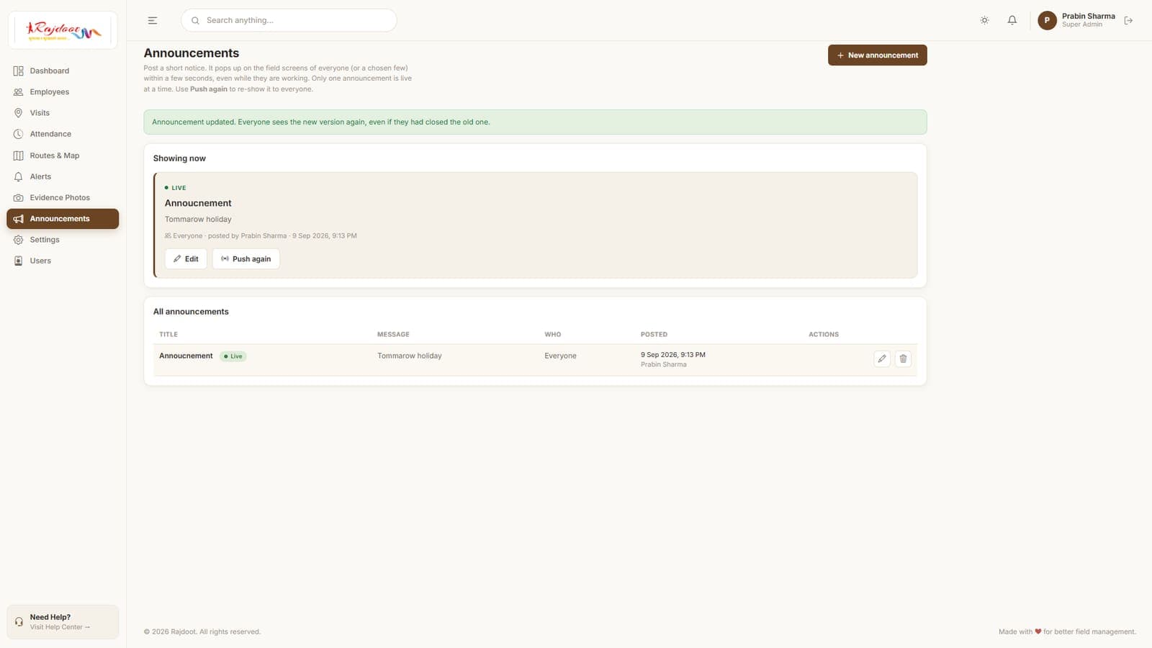The height and width of the screenshot is (648, 1152).
Task: Click the Live badge in table
Action: 233,356
